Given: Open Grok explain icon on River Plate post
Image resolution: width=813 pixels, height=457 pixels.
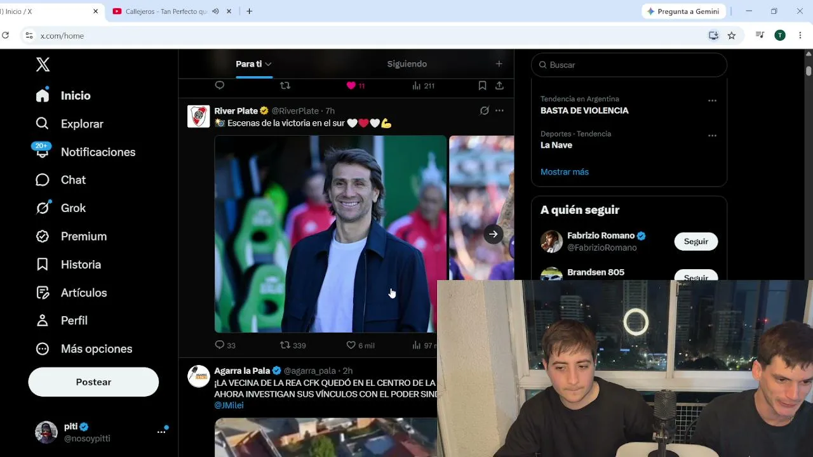Looking at the screenshot, I should pos(485,110).
